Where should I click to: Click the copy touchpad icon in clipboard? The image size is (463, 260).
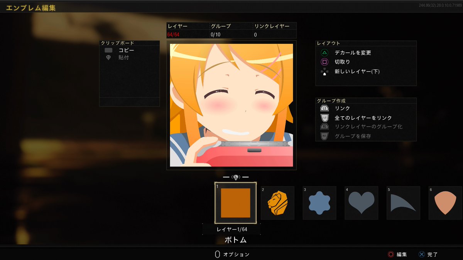click(x=108, y=50)
